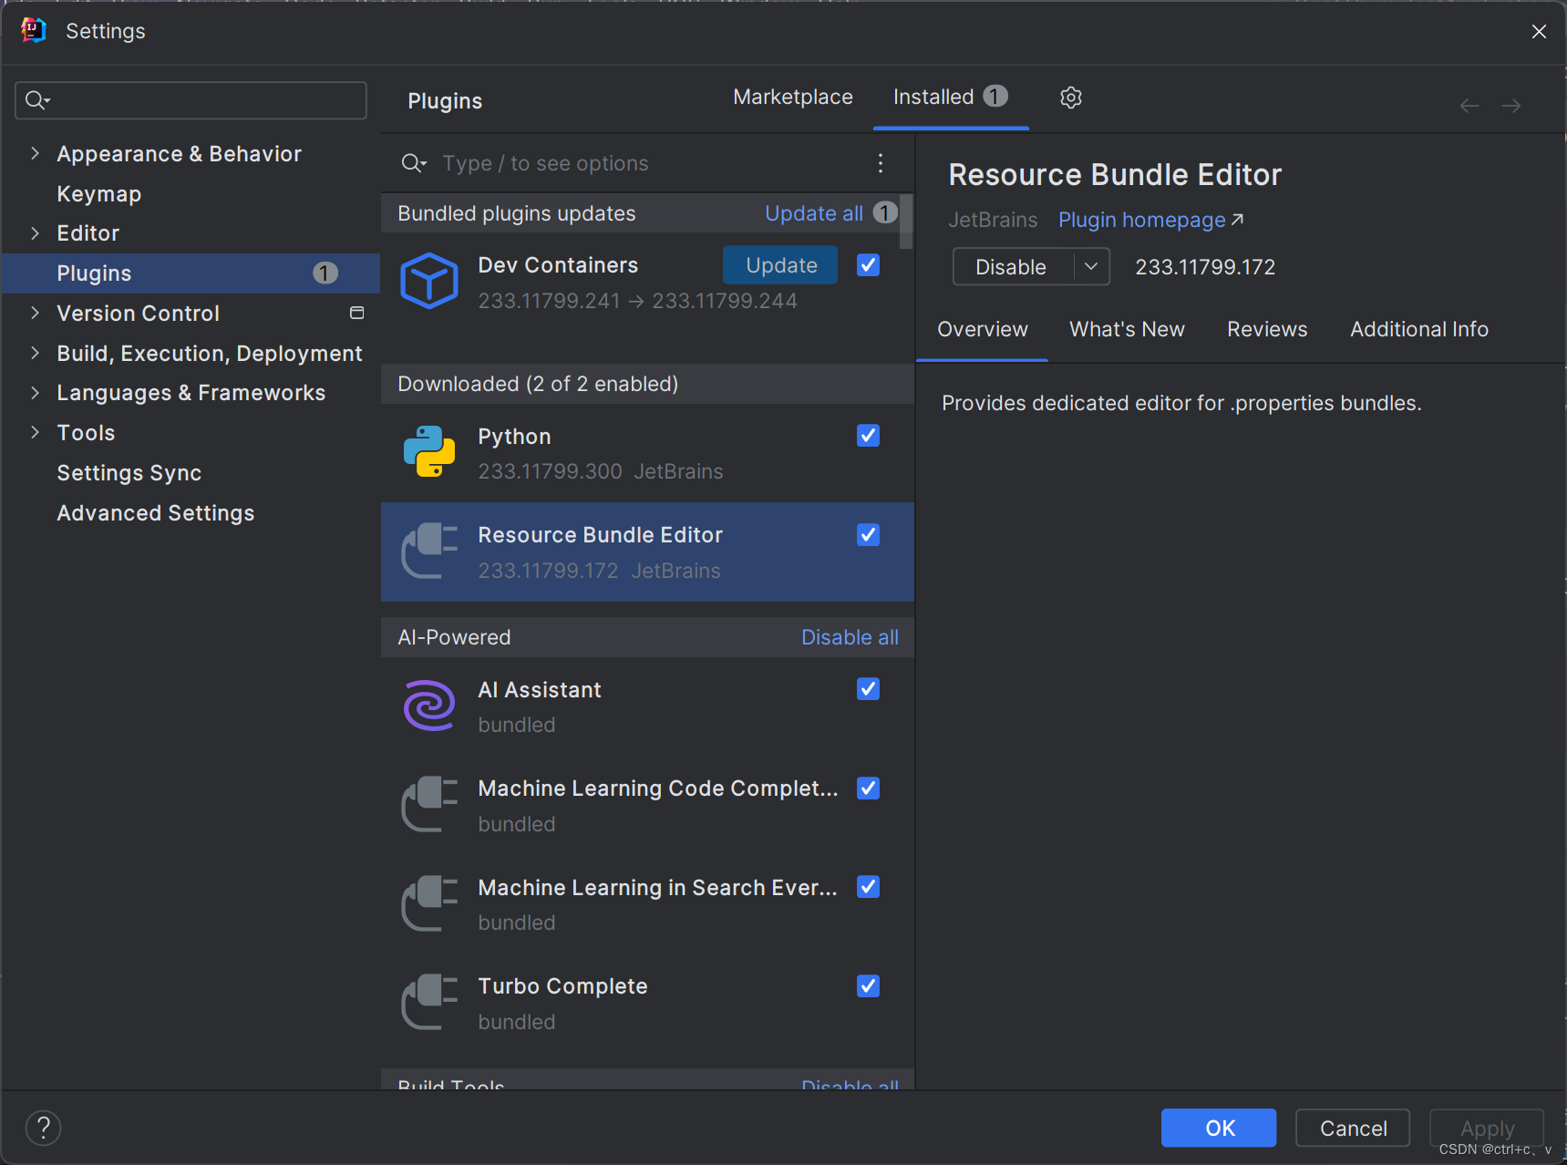This screenshot has height=1165, width=1567.
Task: Open the plugin list options kebab menu
Action: (881, 163)
